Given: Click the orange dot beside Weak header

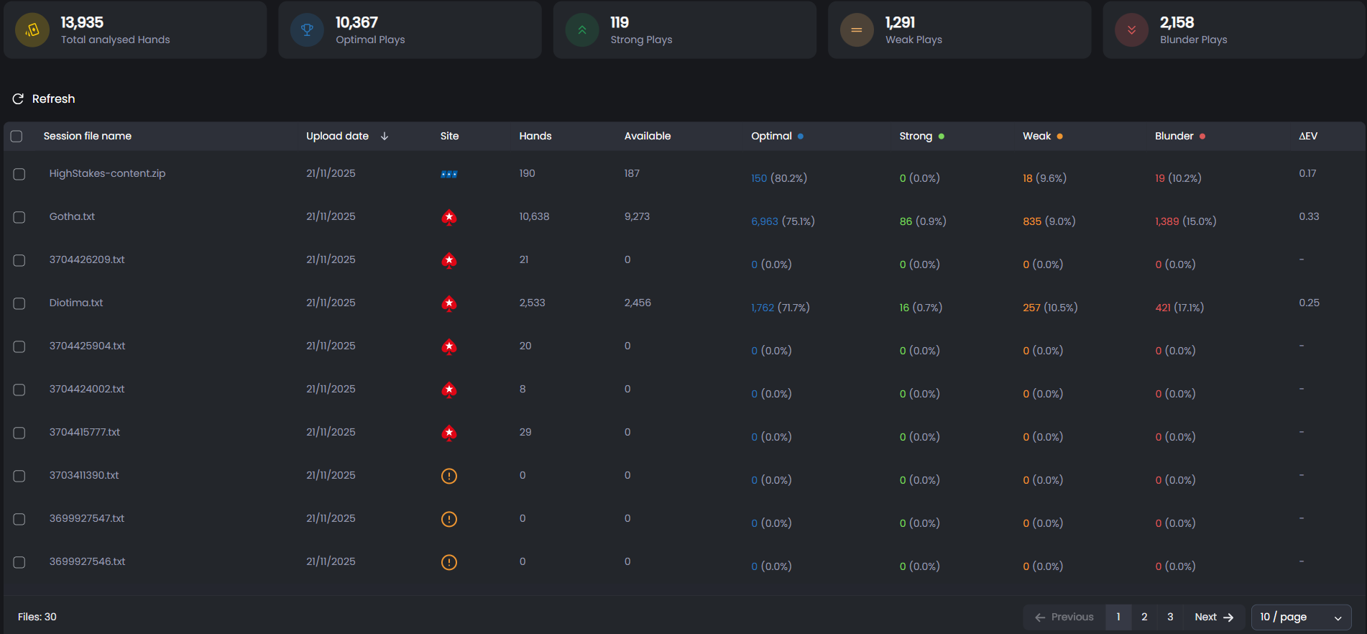Looking at the screenshot, I should (x=1060, y=136).
